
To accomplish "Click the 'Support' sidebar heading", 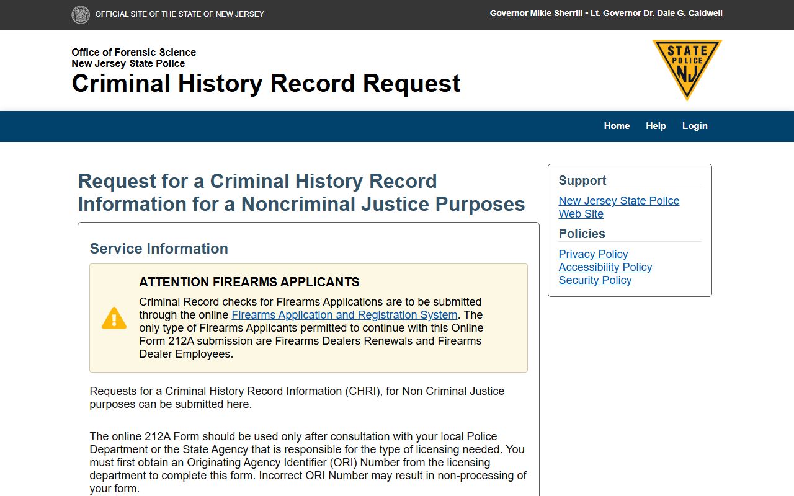I will click(x=582, y=180).
